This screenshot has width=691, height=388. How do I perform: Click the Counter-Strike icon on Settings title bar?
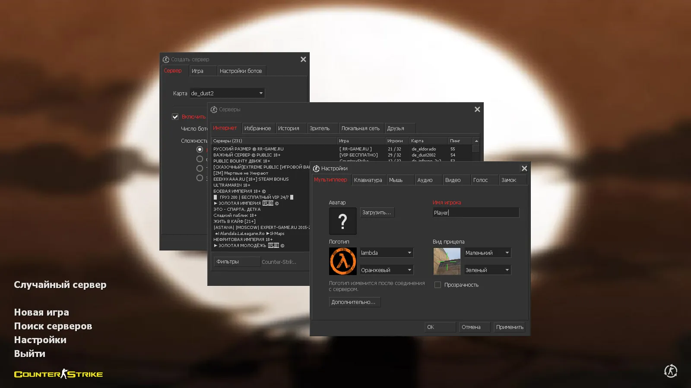[x=316, y=168]
